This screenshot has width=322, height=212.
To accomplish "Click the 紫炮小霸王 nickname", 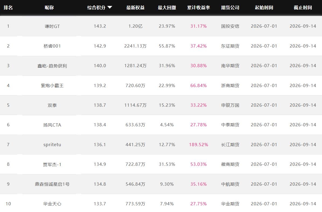I will point(52,85).
